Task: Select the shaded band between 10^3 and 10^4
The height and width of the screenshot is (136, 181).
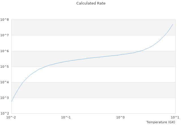Action: pyautogui.click(x=93, y=90)
